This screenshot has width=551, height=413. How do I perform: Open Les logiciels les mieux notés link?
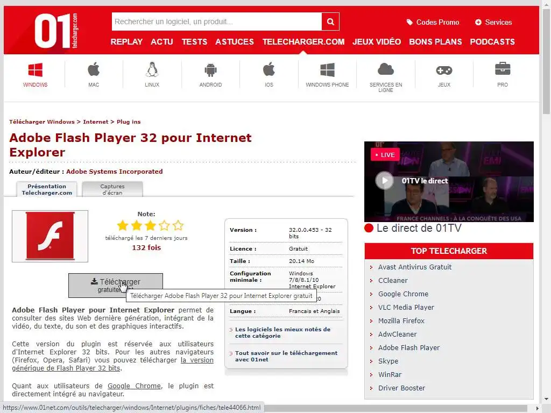click(x=283, y=332)
